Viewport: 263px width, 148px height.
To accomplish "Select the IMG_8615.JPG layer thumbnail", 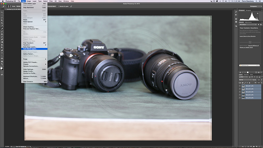I will (x=243, y=98).
